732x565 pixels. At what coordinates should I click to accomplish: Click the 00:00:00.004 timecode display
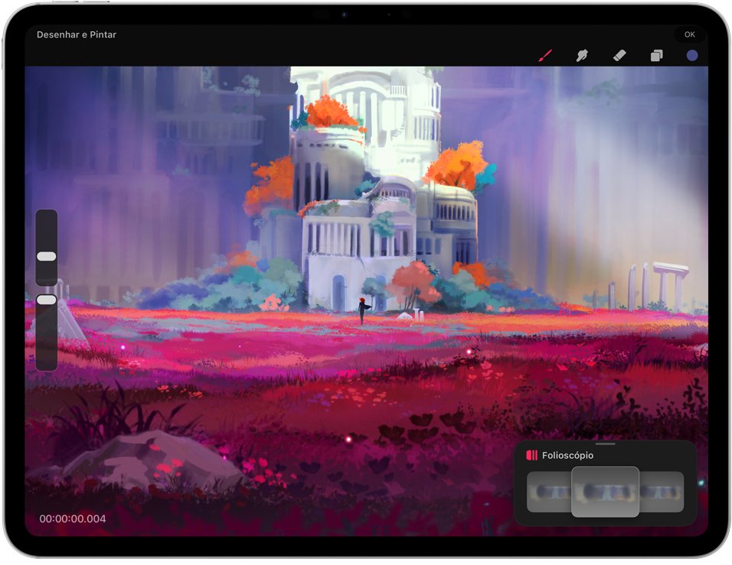pyautogui.click(x=73, y=519)
